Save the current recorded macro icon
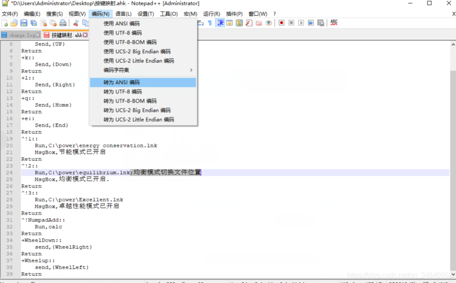The height and width of the screenshot is (283, 456). [321, 23]
